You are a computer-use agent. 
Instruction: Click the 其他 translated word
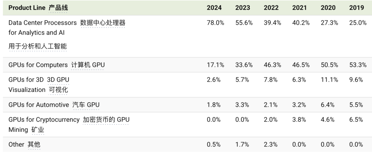(x=34, y=144)
